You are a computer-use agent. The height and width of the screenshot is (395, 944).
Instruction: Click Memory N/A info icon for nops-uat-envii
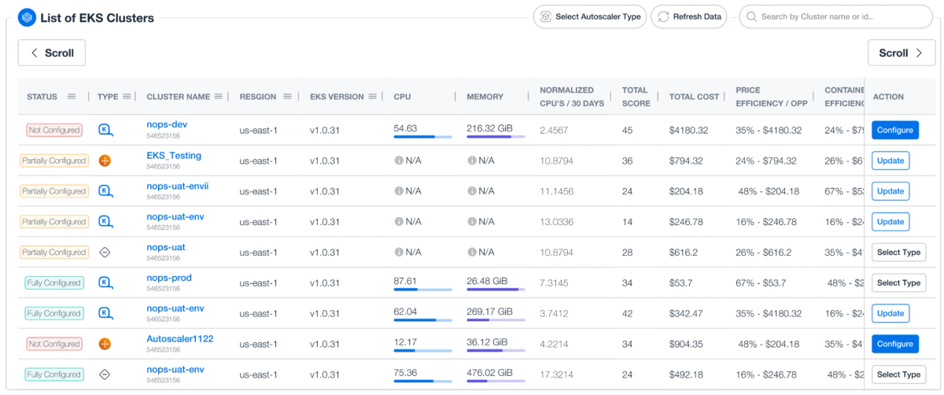coord(472,191)
